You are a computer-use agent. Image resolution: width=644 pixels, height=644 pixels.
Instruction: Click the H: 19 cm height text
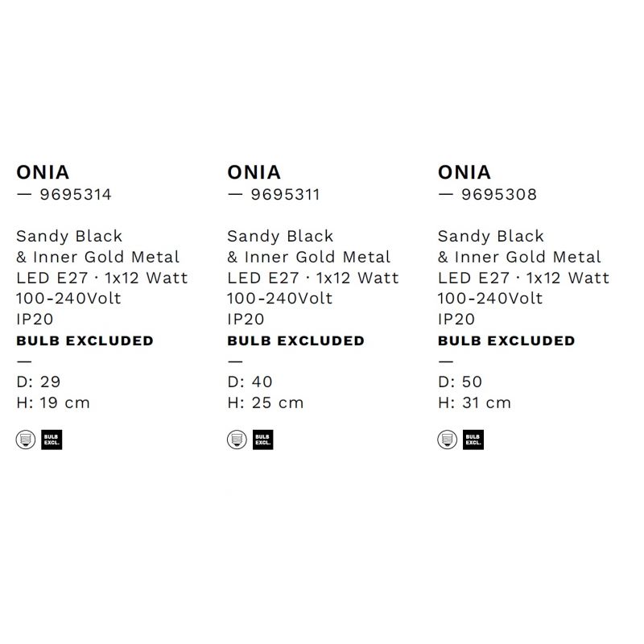coord(53,403)
